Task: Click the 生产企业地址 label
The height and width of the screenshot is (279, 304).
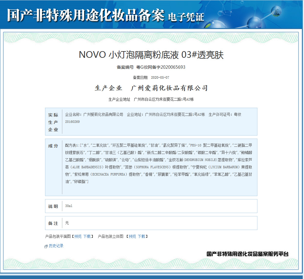Action: 119,100
